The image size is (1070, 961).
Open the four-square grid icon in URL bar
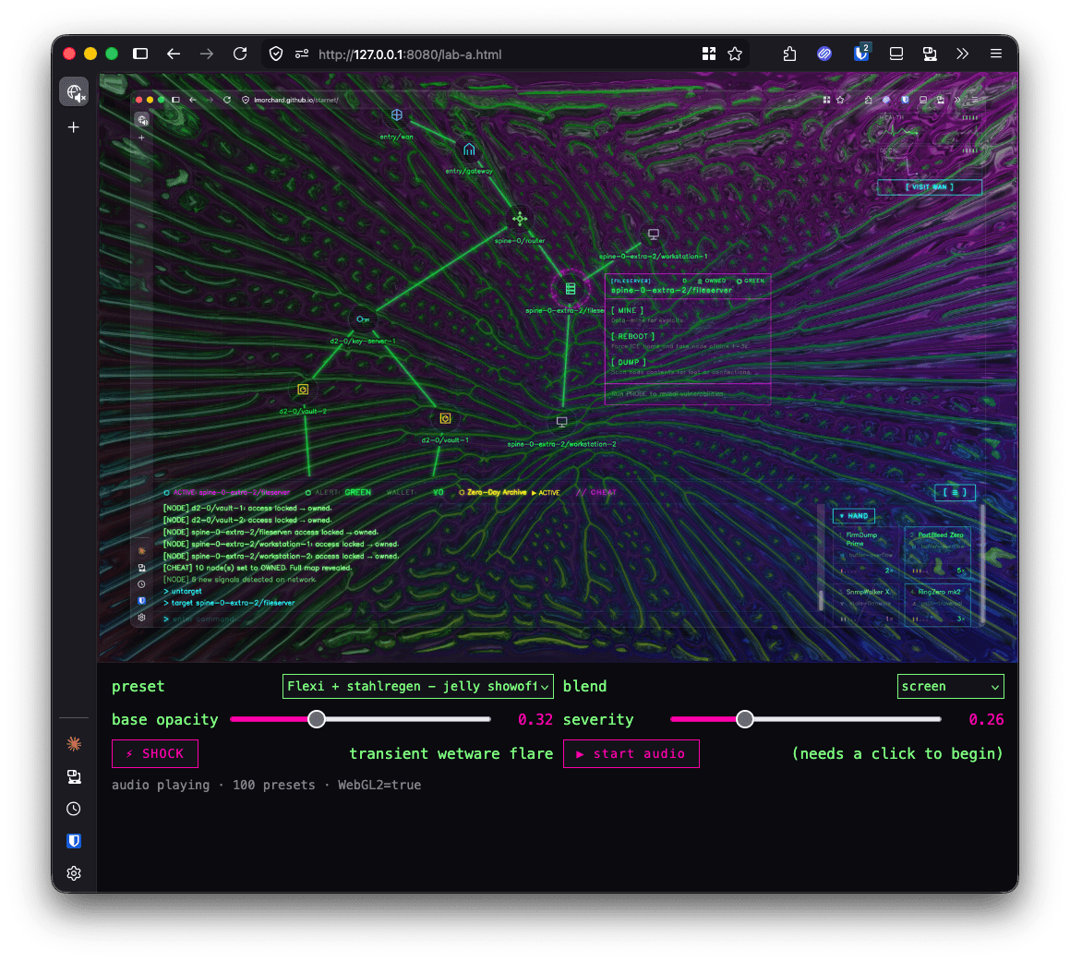tap(709, 54)
